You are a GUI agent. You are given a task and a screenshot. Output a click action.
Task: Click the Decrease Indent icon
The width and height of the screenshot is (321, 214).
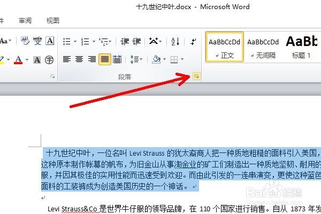pyautogui.click(x=125, y=42)
